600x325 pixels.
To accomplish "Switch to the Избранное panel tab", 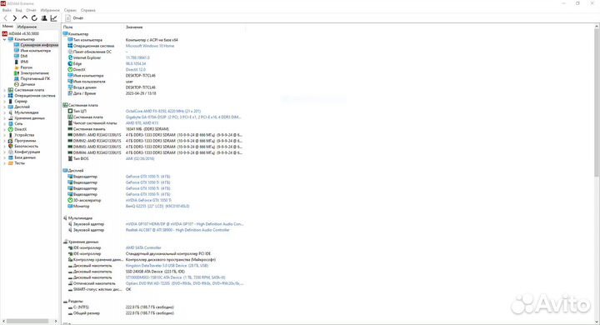I will click(x=27, y=27).
